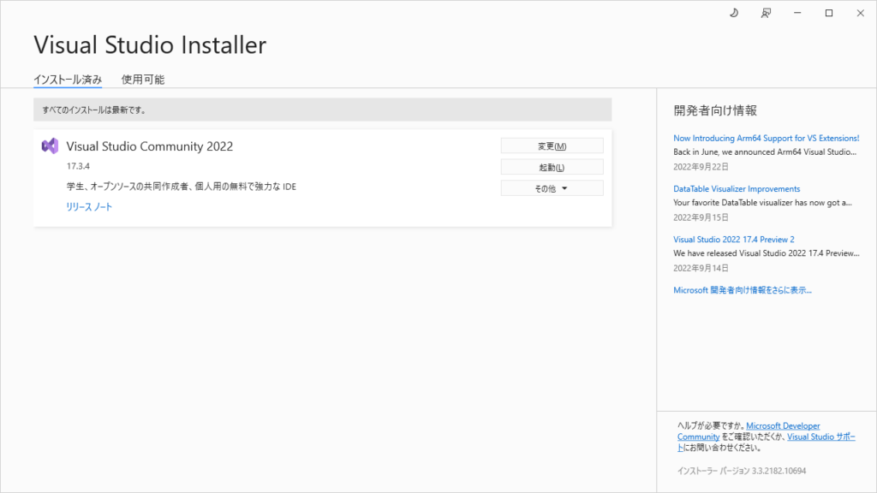Click the date 2022年9月14日

coord(701,268)
